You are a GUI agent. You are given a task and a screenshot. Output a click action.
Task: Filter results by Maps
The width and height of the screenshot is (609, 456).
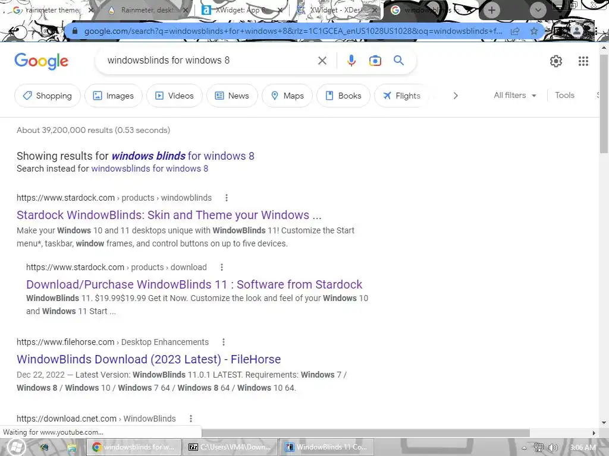point(287,96)
